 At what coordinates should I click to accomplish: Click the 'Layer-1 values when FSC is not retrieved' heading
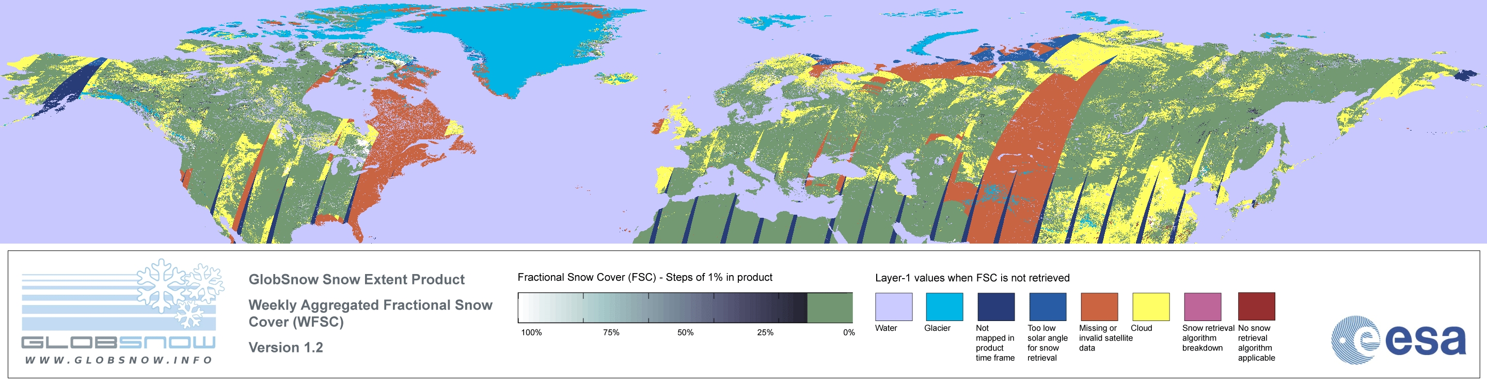[972, 278]
